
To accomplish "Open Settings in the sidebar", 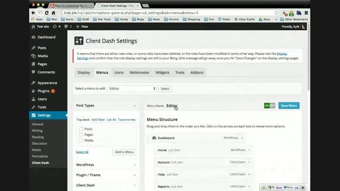I will [44, 116].
